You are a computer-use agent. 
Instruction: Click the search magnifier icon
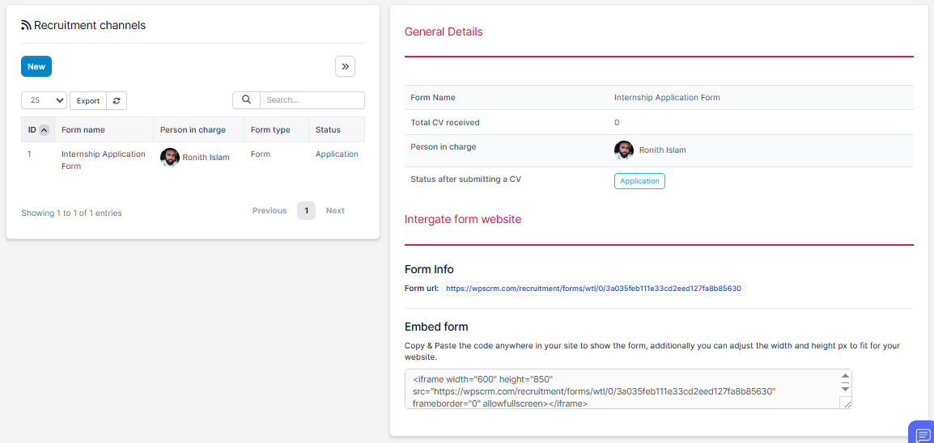(x=246, y=100)
